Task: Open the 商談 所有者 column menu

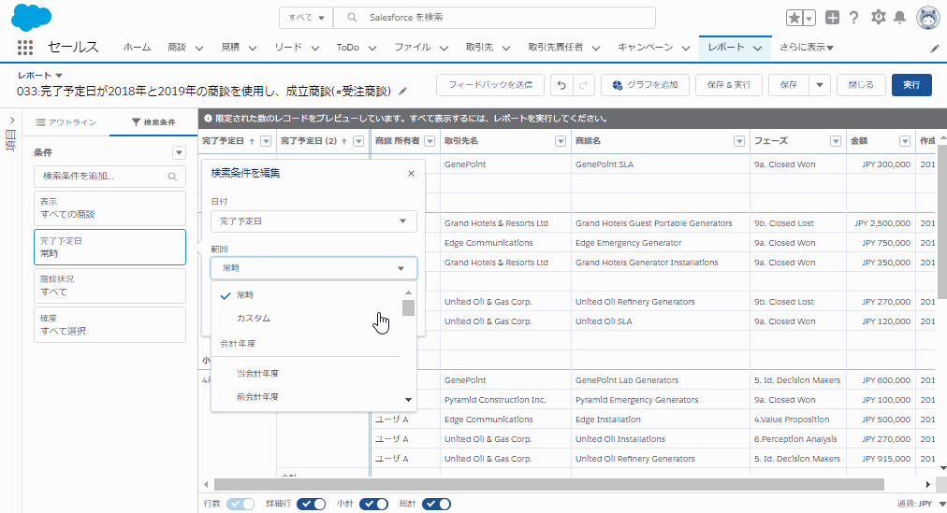Action: pyautogui.click(x=430, y=141)
